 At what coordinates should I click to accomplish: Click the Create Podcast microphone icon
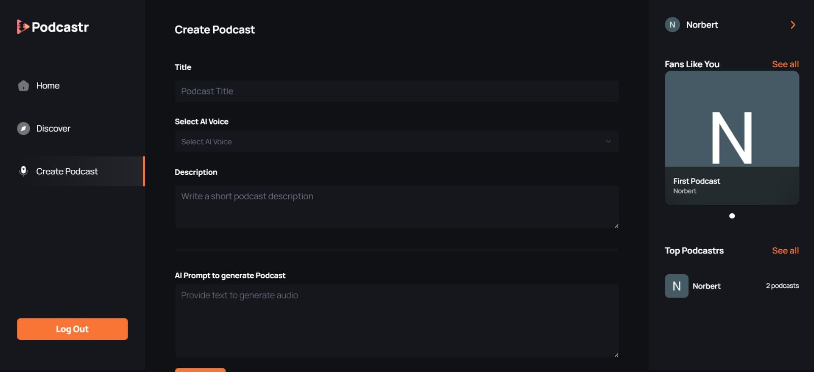(23, 171)
